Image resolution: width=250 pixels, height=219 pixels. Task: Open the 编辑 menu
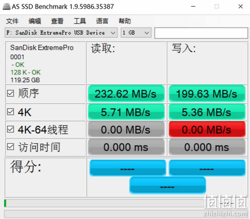[x=35, y=21]
